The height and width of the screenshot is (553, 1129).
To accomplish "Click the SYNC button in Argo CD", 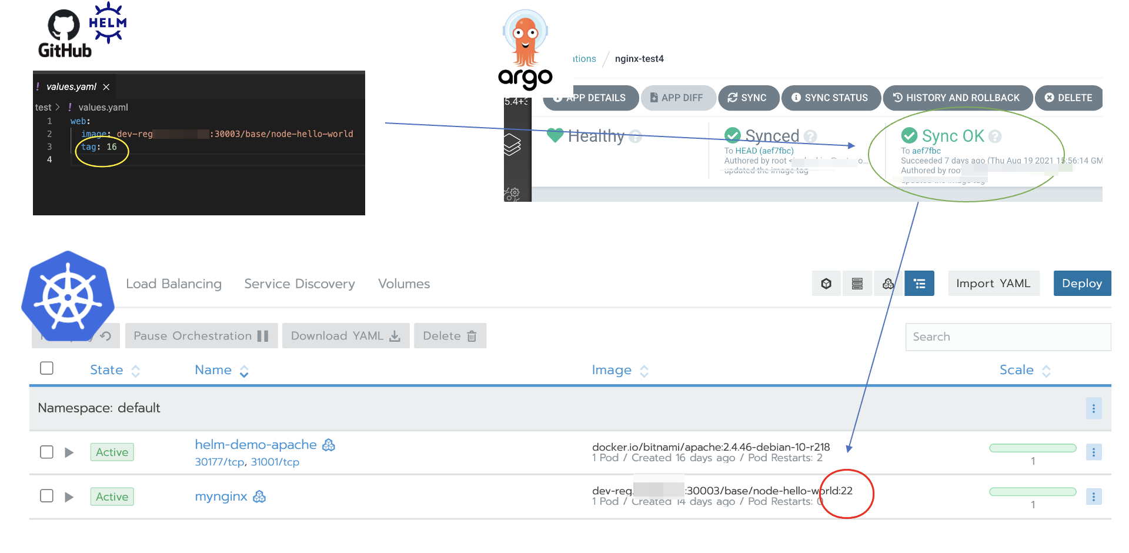I will [x=749, y=98].
